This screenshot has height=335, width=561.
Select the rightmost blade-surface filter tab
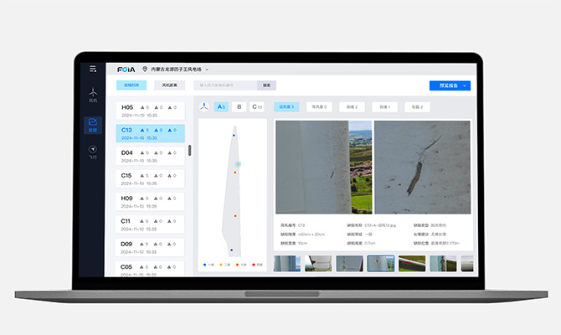(x=416, y=107)
